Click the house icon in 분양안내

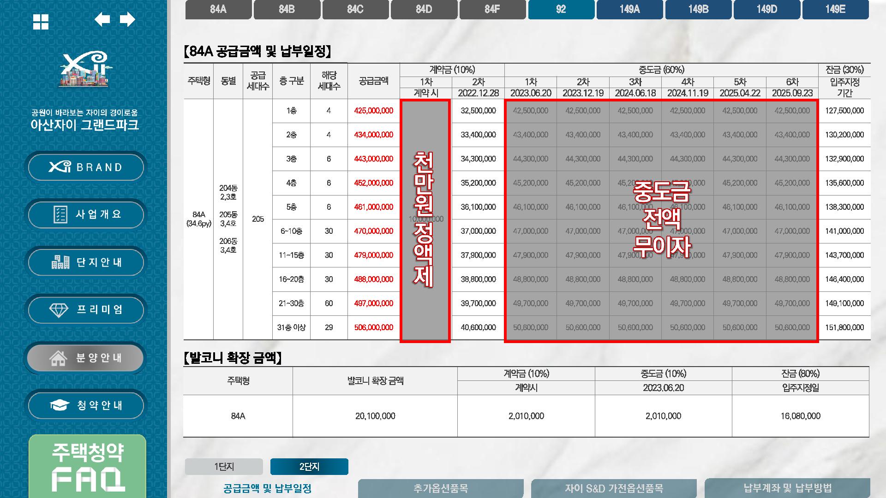(58, 358)
